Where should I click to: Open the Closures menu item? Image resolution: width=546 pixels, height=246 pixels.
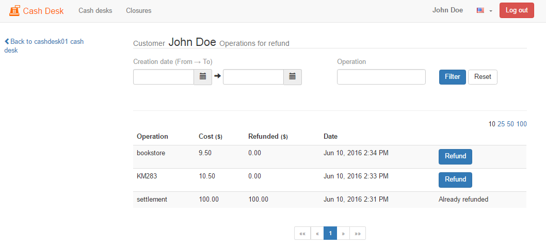(138, 10)
